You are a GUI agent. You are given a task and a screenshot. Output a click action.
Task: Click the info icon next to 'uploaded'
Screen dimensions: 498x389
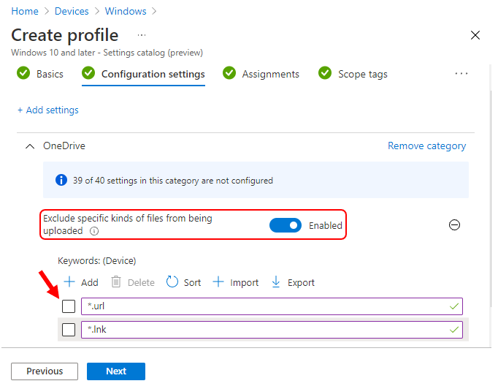tap(94, 231)
